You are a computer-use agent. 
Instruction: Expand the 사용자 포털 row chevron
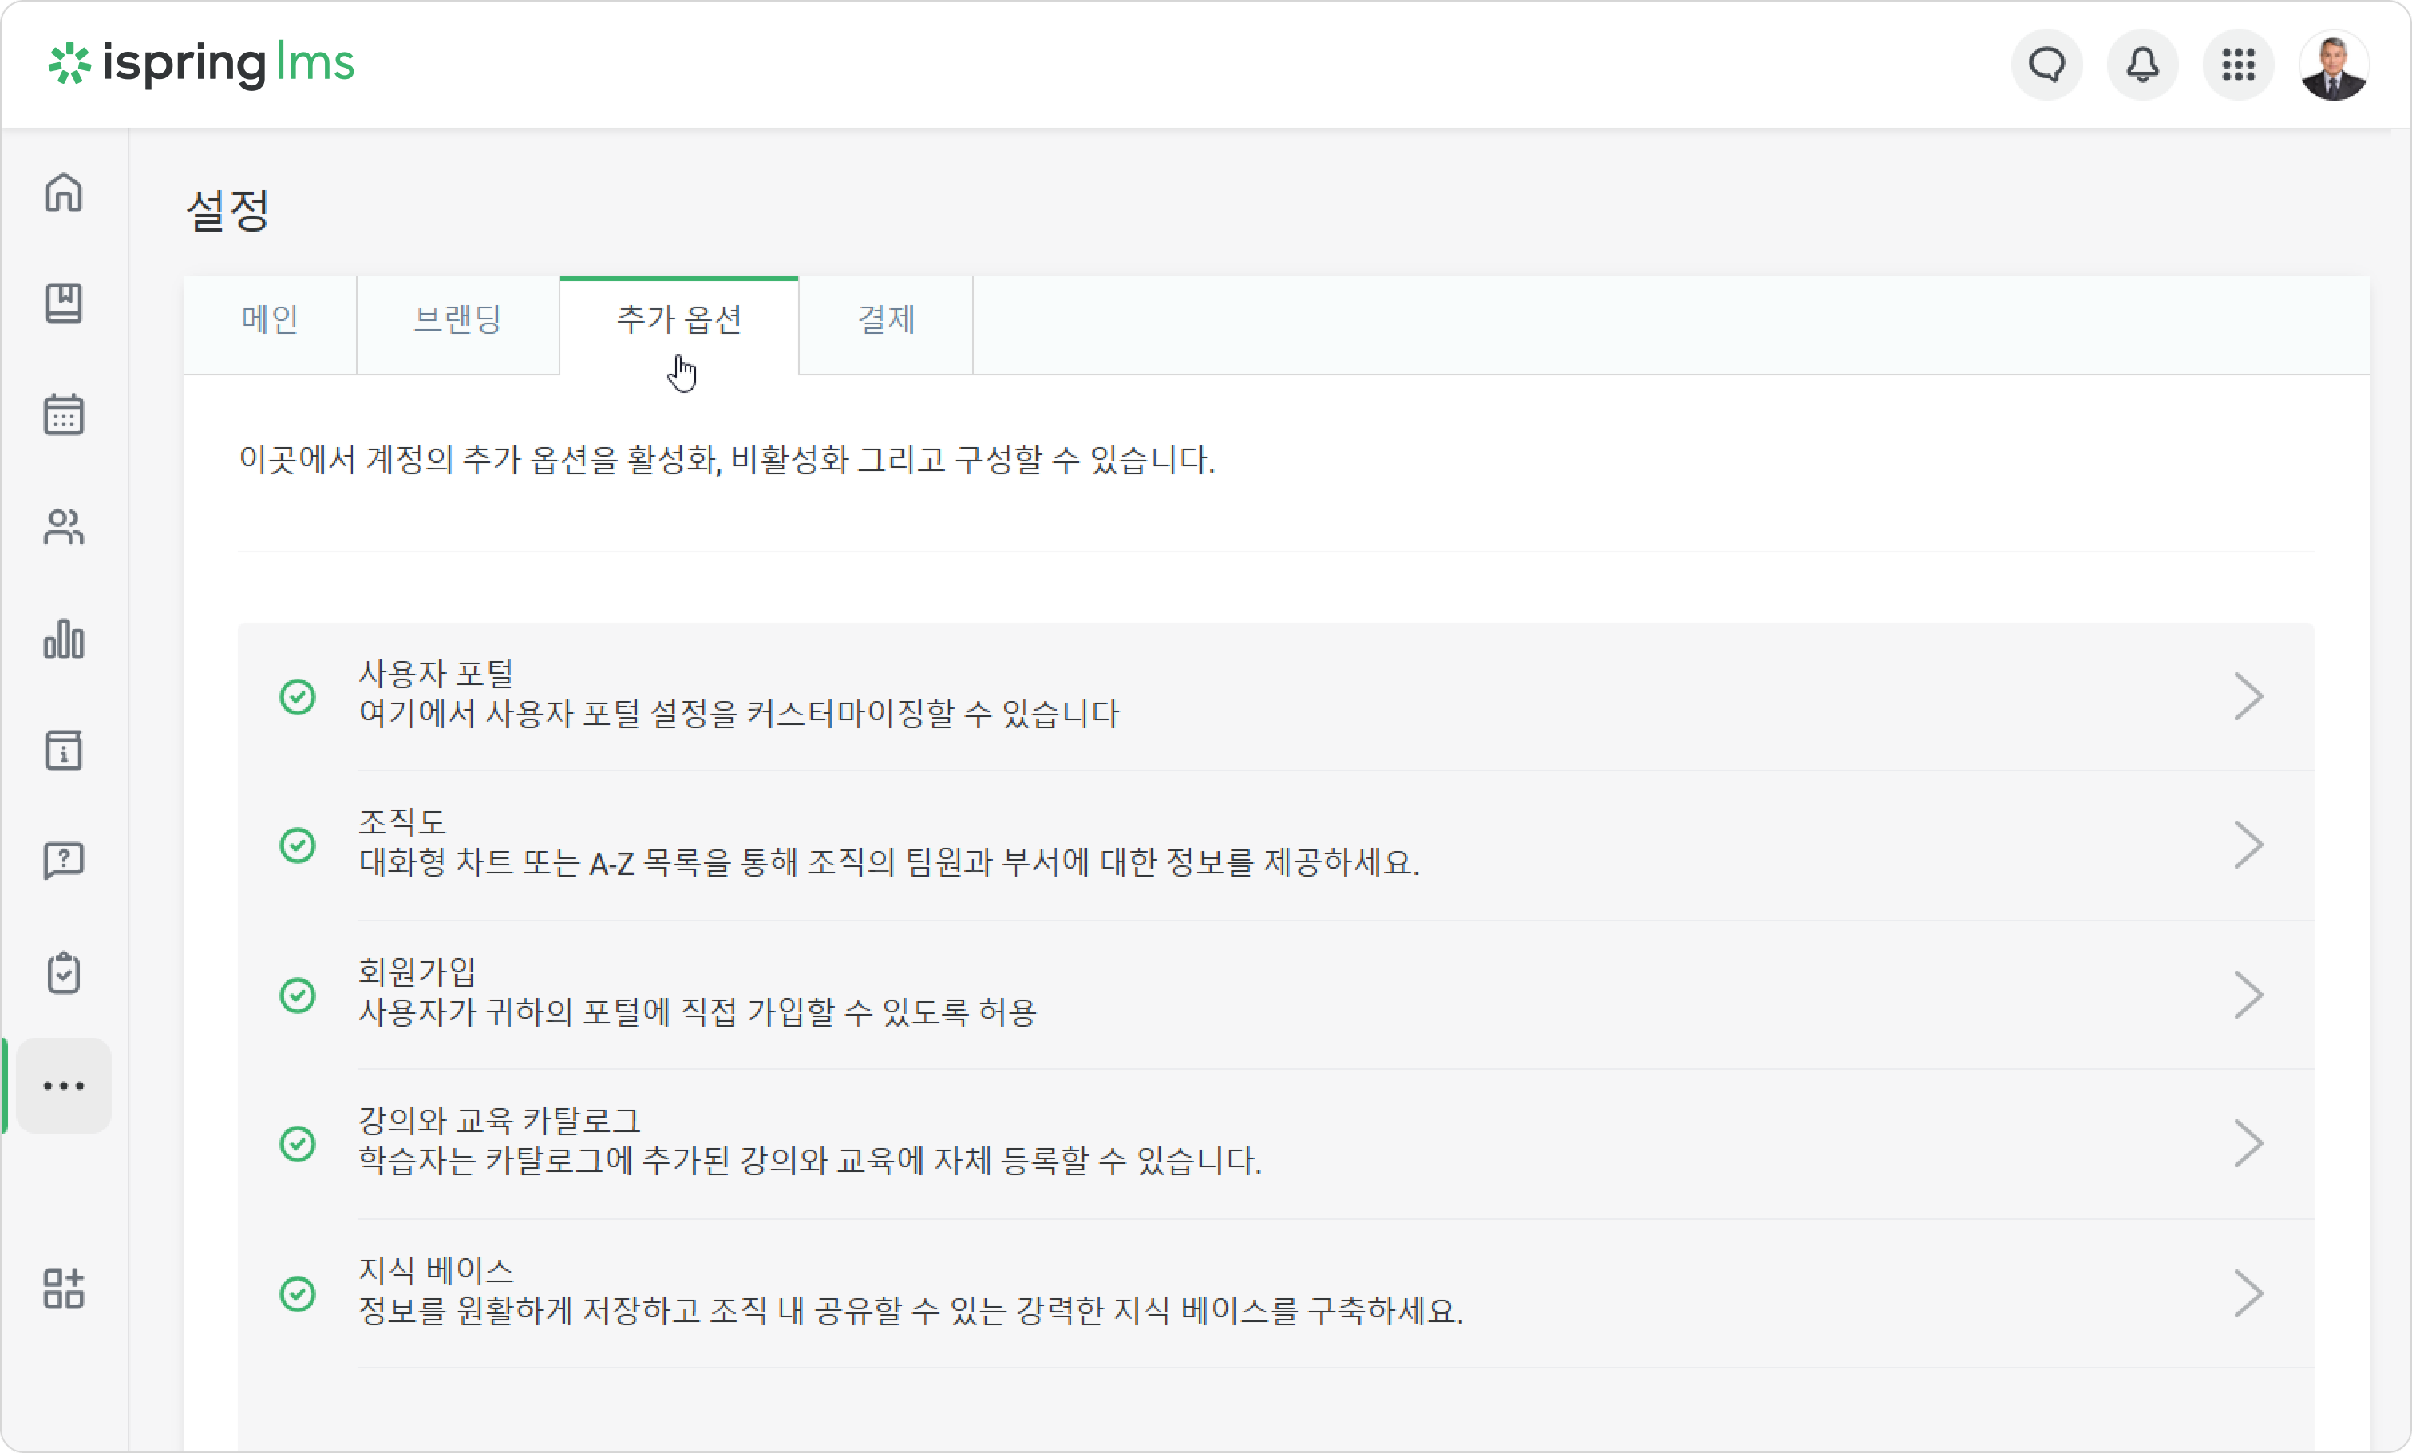click(2248, 697)
